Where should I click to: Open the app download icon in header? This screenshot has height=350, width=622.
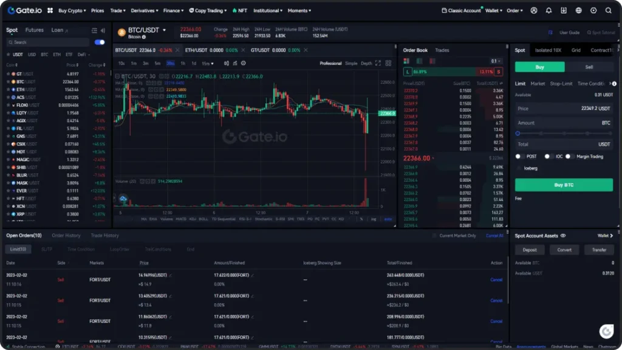point(564,10)
